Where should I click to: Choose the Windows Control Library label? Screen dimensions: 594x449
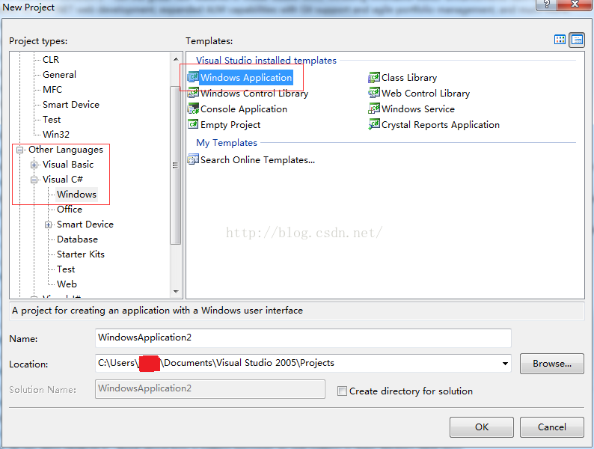(x=254, y=94)
